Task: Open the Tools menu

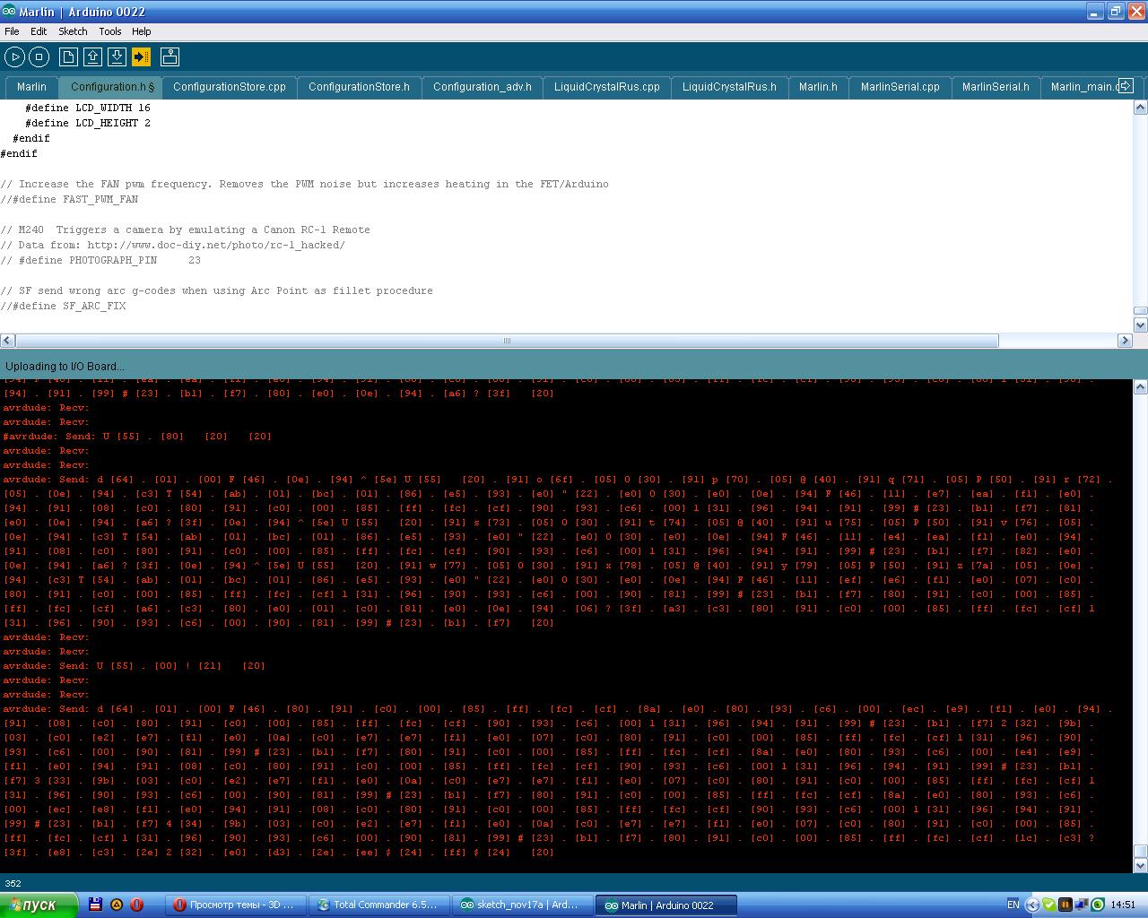Action: [109, 31]
